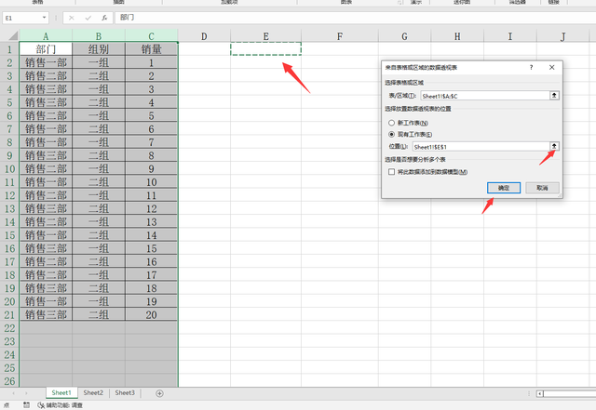596x410 pixels.
Task: Open Name Box dropdown arrow
Action: 44,18
